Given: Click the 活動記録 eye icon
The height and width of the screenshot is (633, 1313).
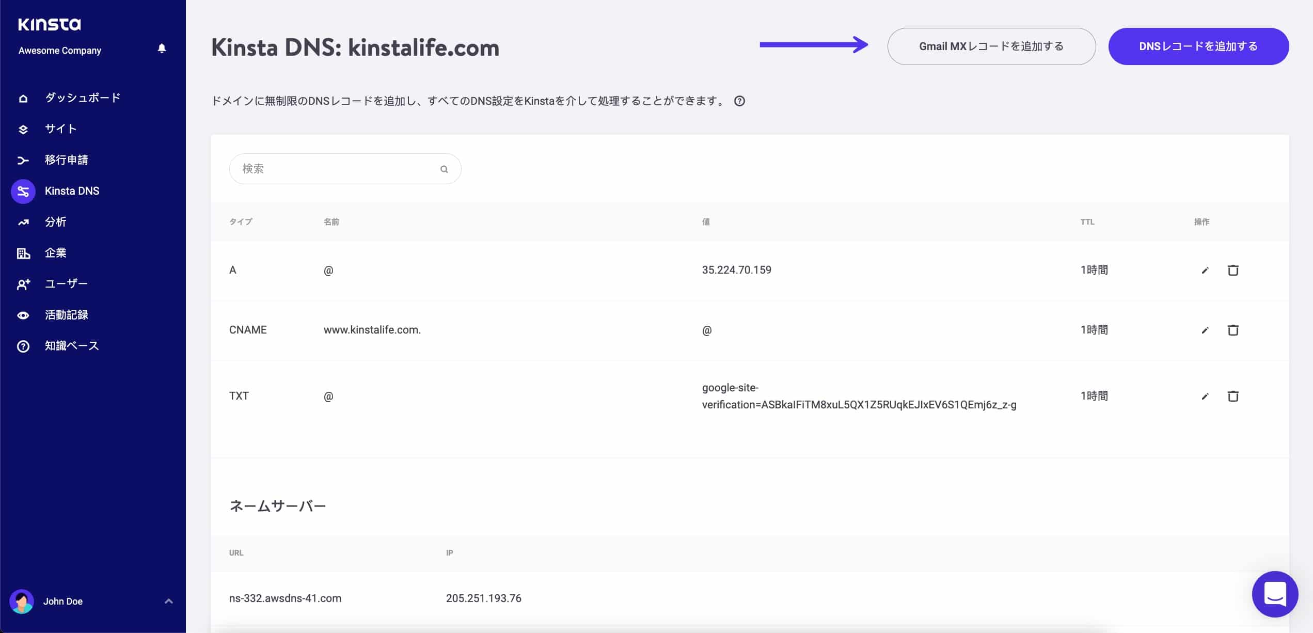Looking at the screenshot, I should click(x=23, y=315).
